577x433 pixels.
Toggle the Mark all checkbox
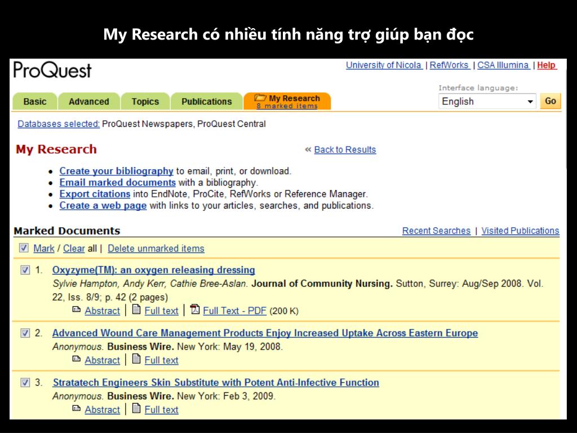tap(24, 248)
